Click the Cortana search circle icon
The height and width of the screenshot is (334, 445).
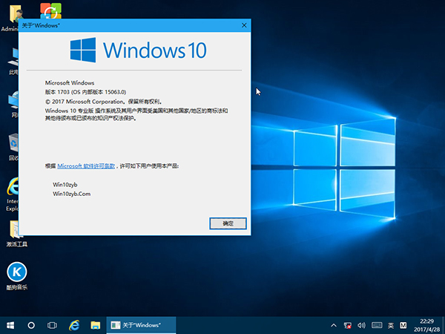pyautogui.click(x=31, y=325)
